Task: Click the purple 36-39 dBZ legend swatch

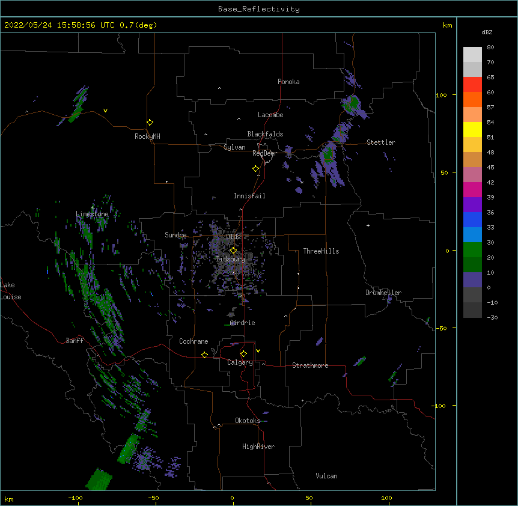Action: point(472,205)
